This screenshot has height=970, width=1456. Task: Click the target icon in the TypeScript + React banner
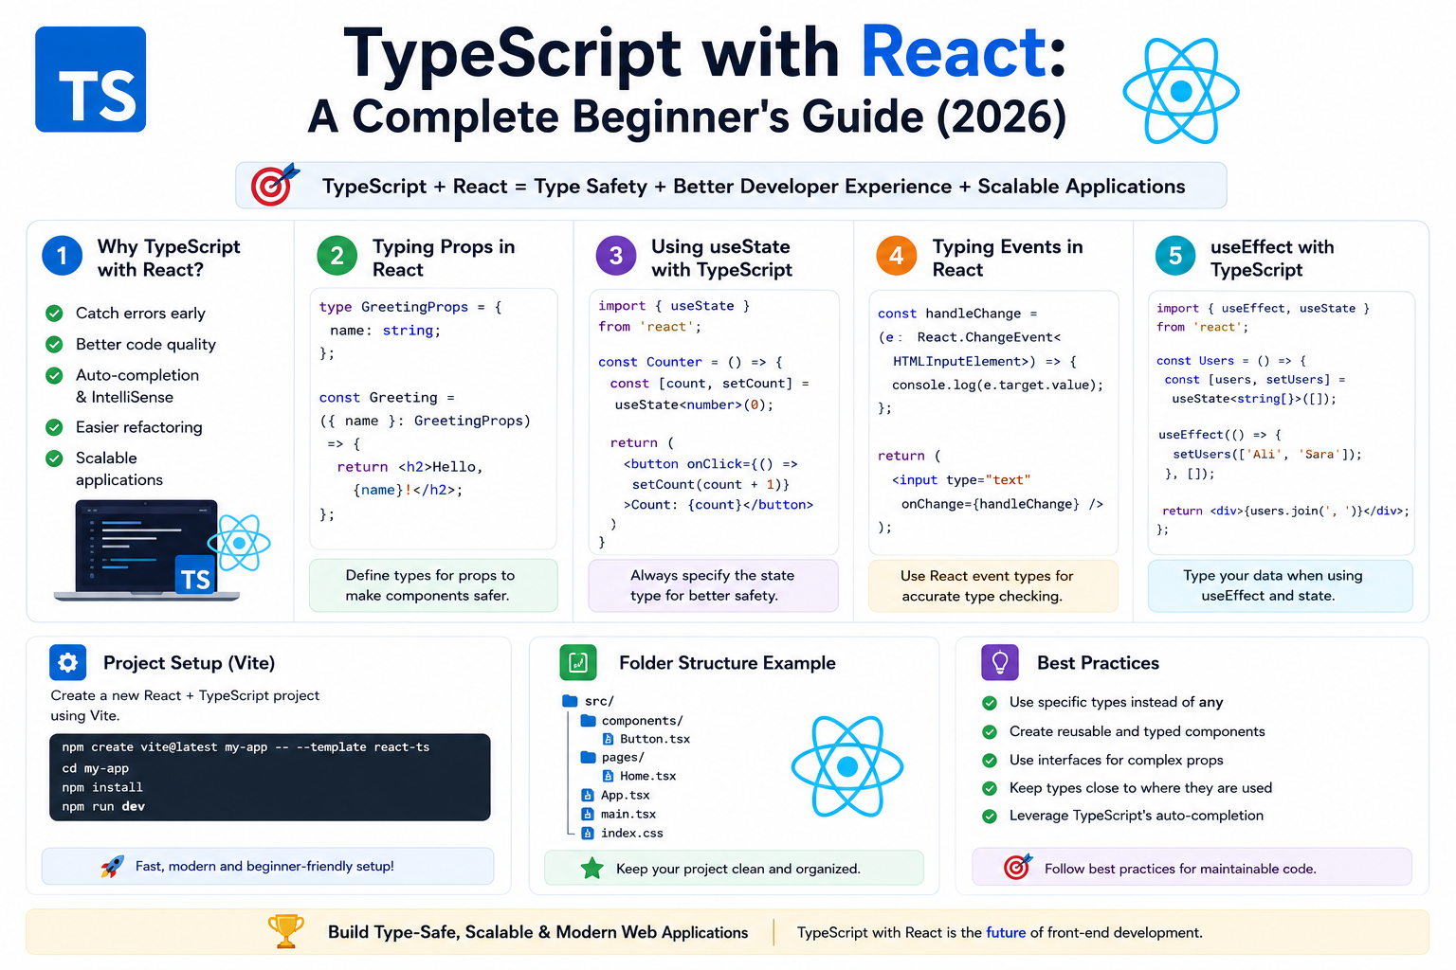274,185
